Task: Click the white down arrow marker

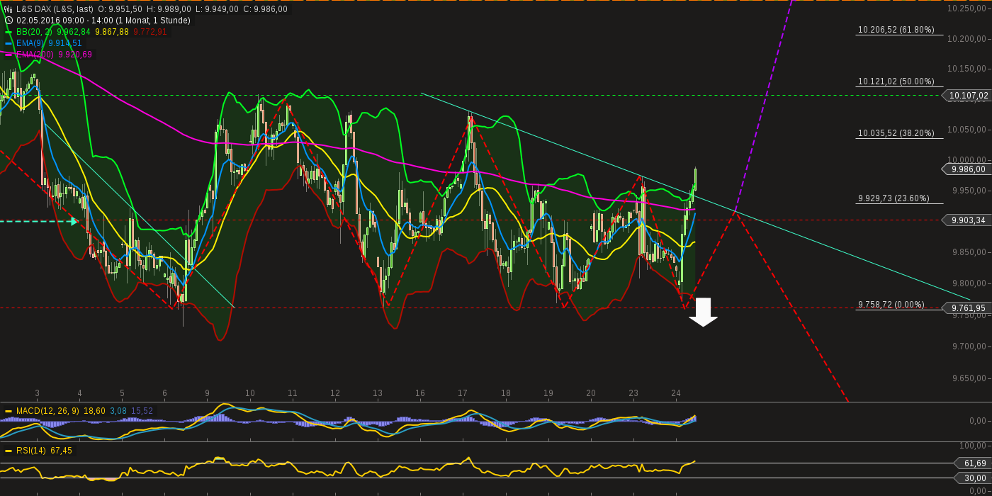Action: coord(704,312)
